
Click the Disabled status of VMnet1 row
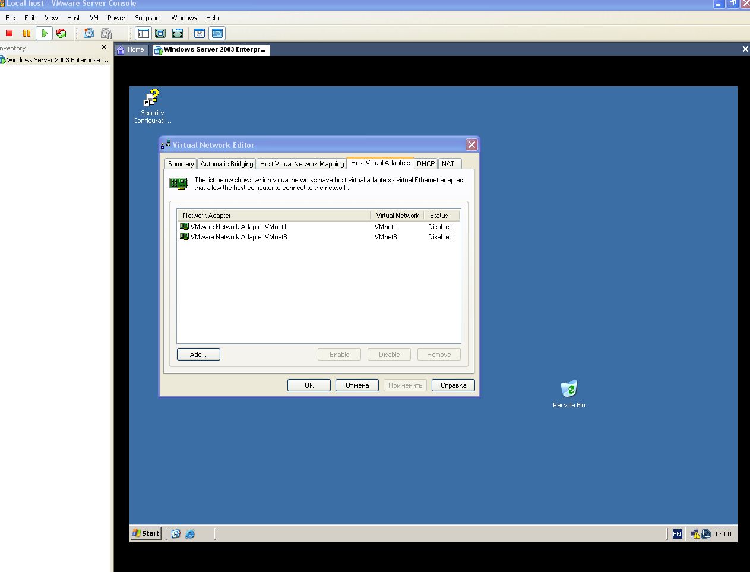coord(441,227)
